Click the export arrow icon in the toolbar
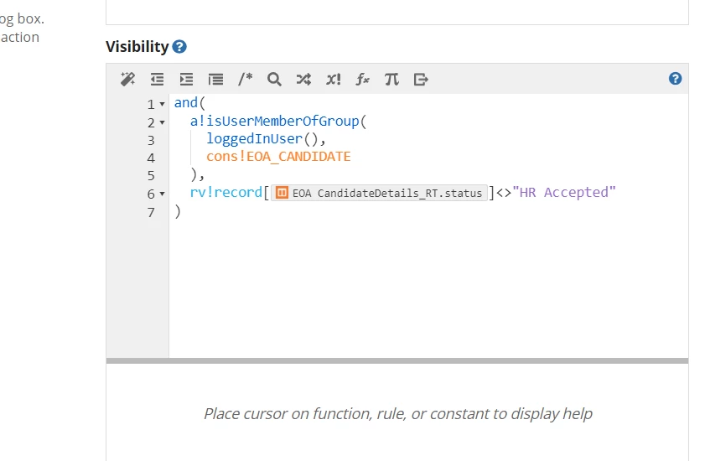This screenshot has height=461, width=705. tap(421, 79)
